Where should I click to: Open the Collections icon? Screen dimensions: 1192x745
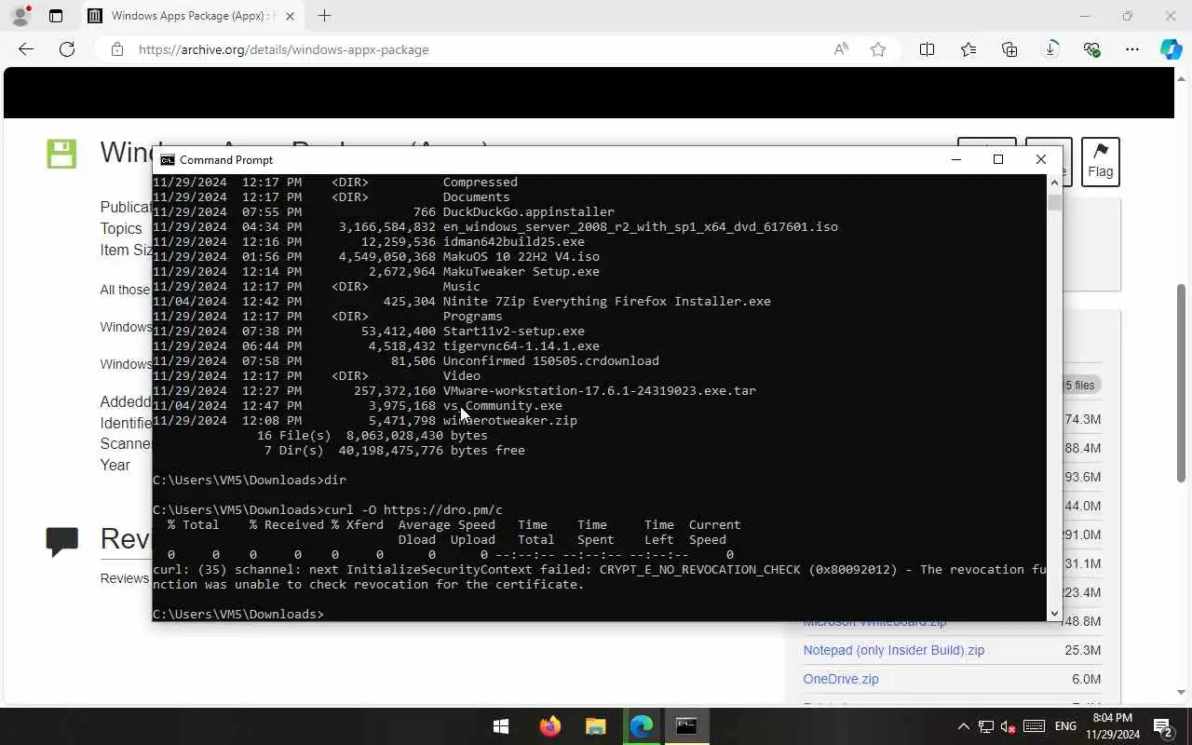[x=1009, y=49]
